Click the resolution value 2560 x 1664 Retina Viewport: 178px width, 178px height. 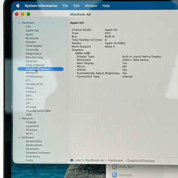[135, 60]
